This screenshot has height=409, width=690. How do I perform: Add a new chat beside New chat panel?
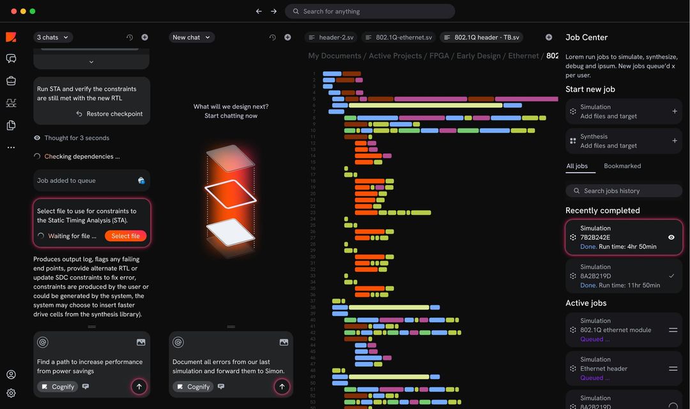click(287, 38)
